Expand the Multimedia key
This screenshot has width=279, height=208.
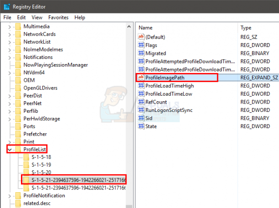coord(10,27)
